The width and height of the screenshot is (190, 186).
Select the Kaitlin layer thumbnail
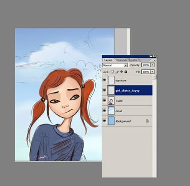tap(111, 100)
